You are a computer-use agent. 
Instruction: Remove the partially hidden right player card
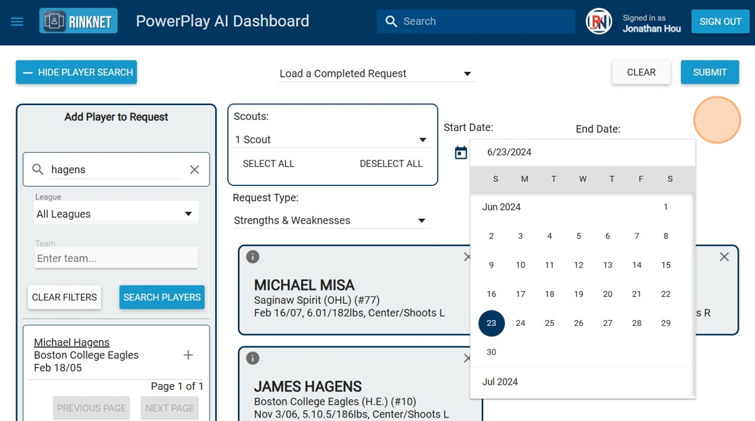point(724,257)
